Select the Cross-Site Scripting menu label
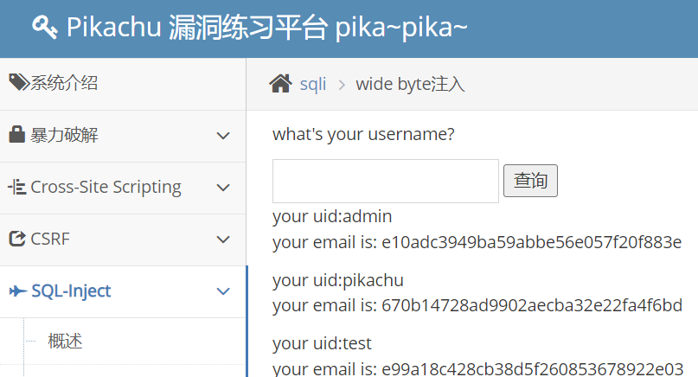 [x=106, y=187]
